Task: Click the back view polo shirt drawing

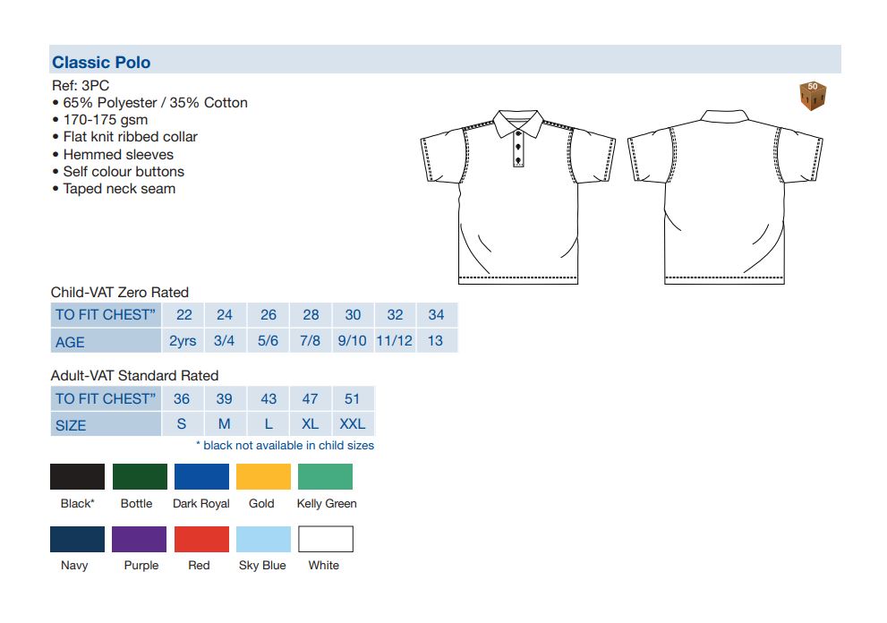Action: coord(724,197)
